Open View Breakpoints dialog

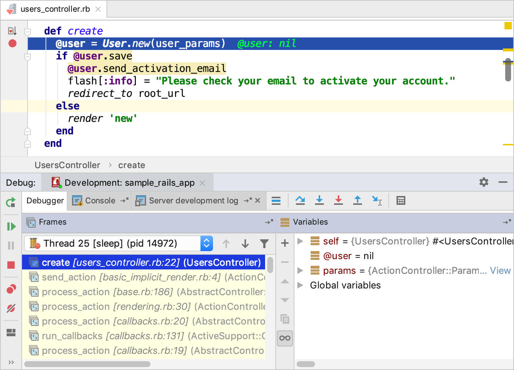pyautogui.click(x=11, y=289)
